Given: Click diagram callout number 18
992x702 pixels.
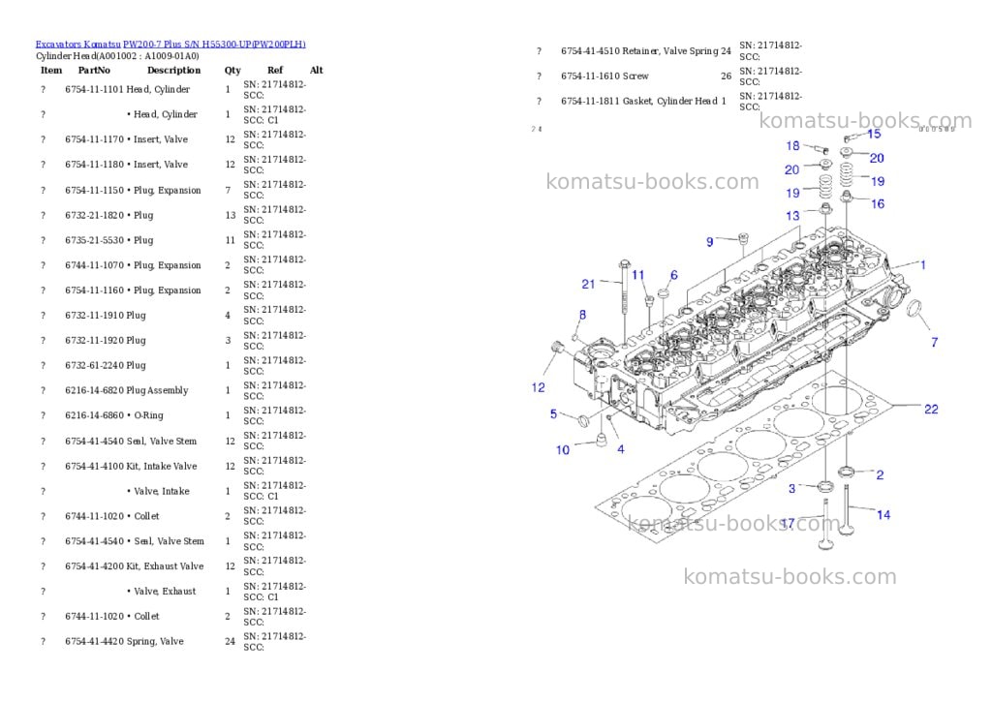Looking at the screenshot, I should coord(792,146).
